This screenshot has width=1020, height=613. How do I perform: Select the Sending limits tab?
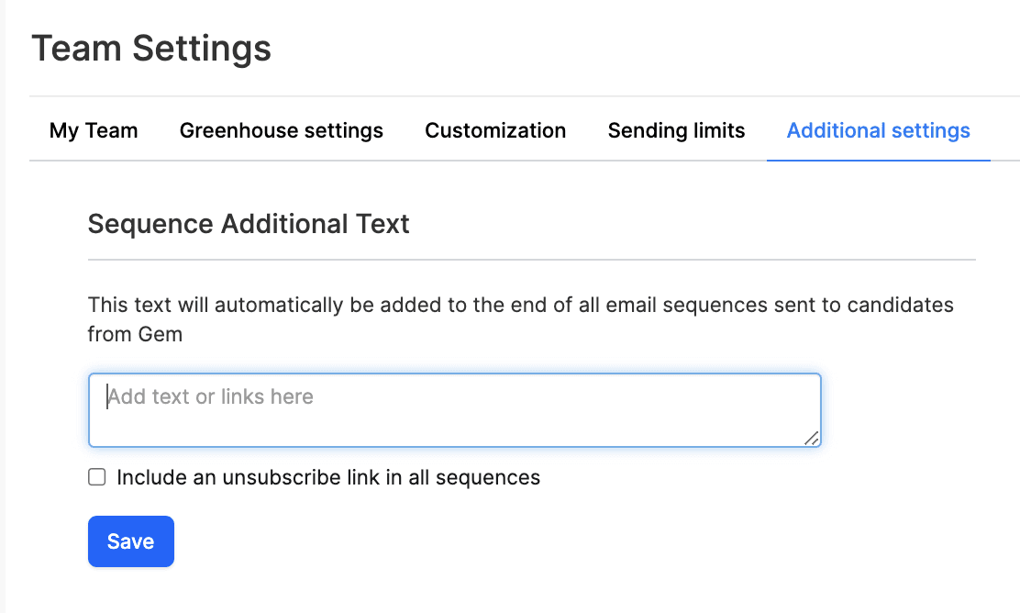tap(676, 130)
